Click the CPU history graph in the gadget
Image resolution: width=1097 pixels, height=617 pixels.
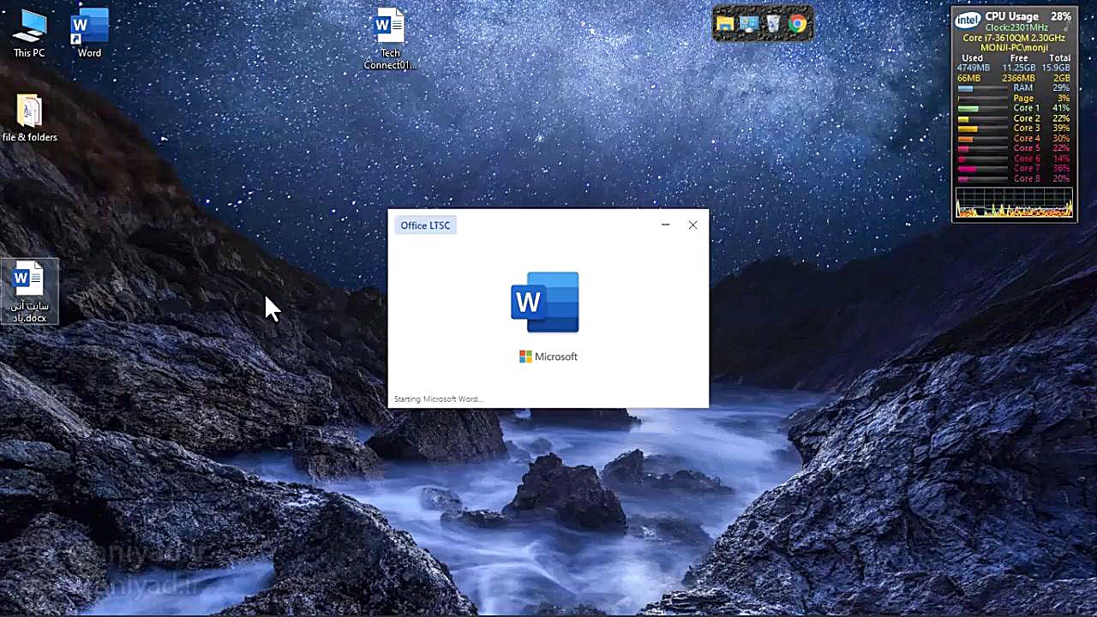pyautogui.click(x=1014, y=201)
